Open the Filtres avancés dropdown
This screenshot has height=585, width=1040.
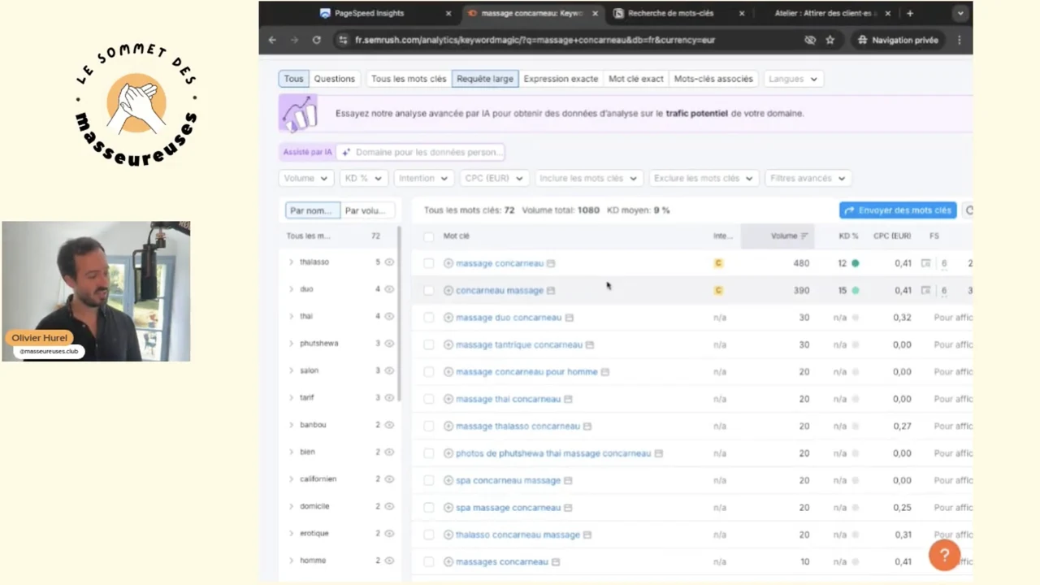pyautogui.click(x=808, y=178)
